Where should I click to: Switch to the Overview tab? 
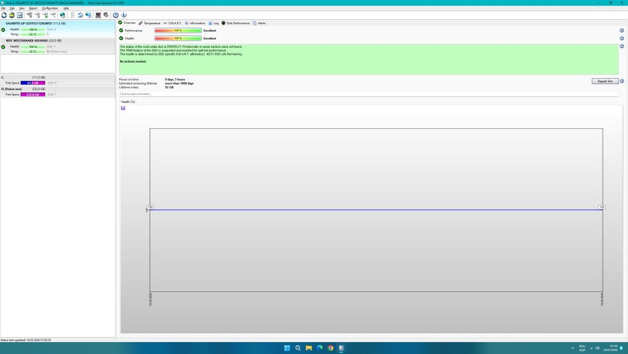pos(127,23)
